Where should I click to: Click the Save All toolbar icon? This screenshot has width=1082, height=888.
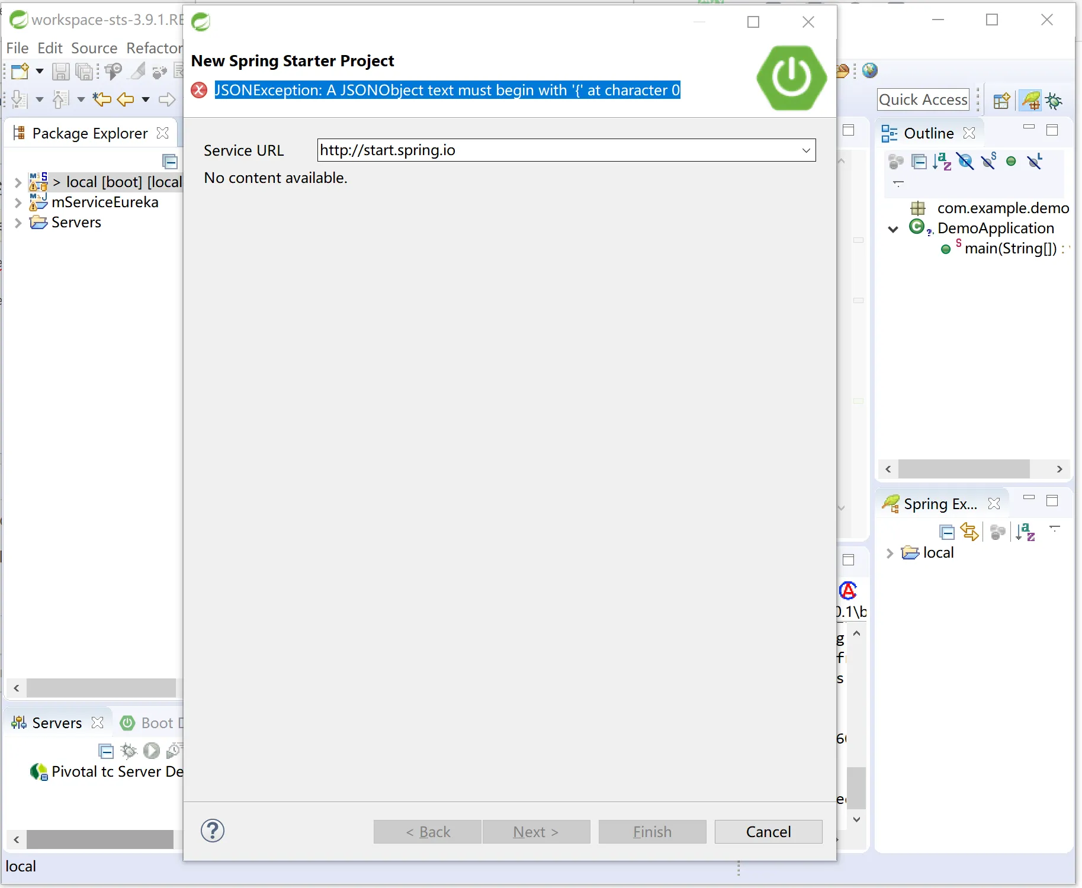85,72
